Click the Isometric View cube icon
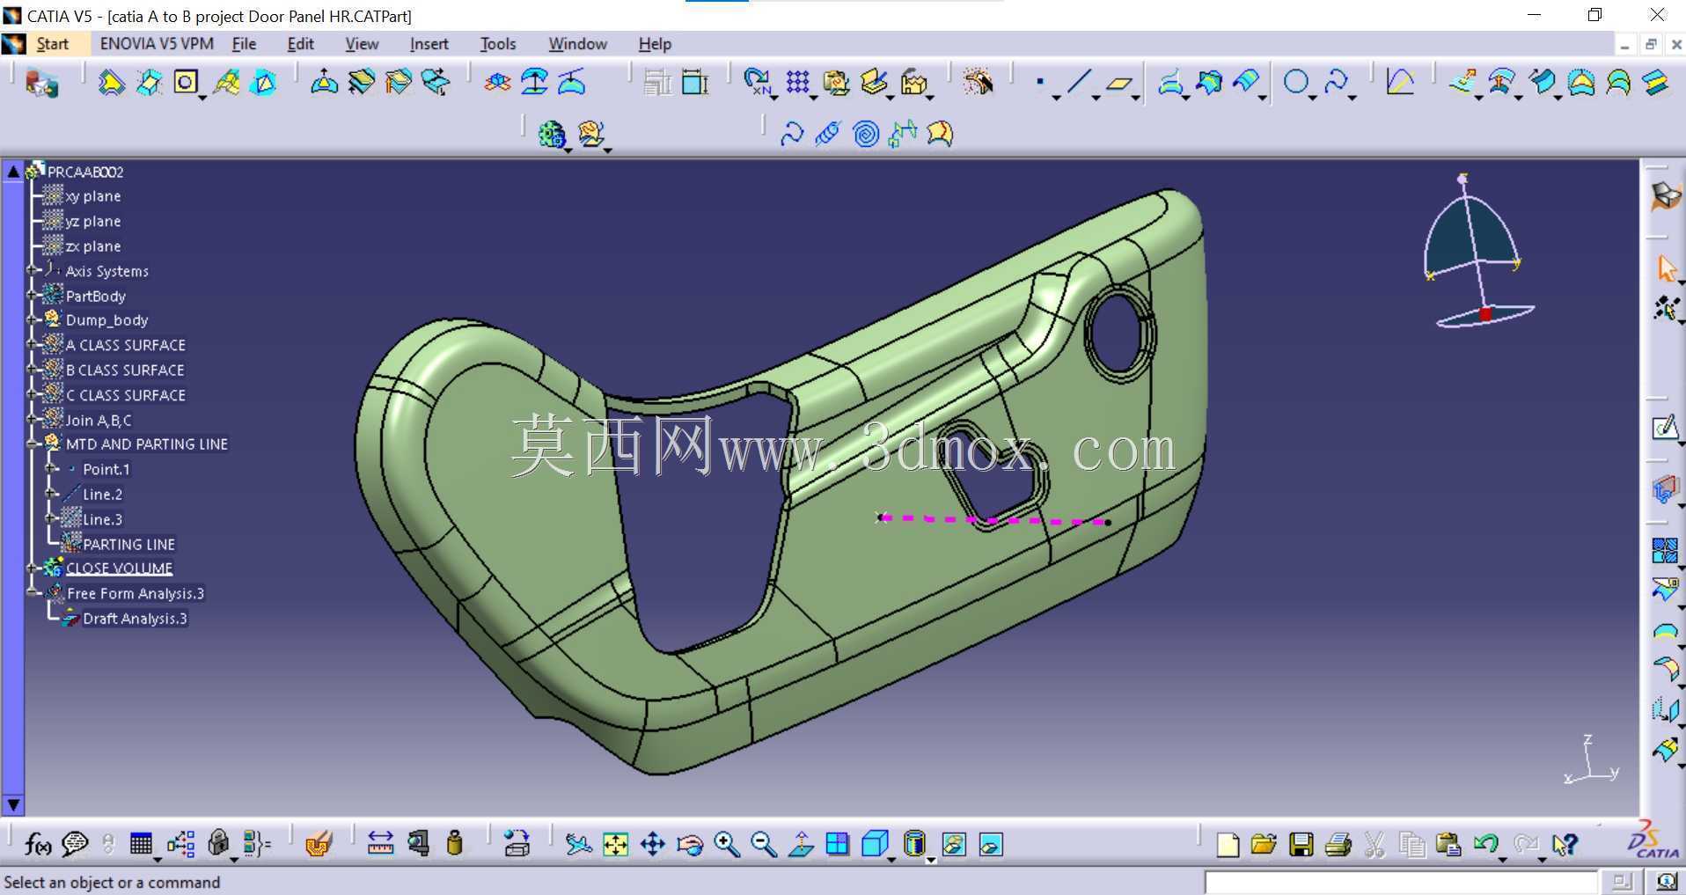 pos(875,845)
